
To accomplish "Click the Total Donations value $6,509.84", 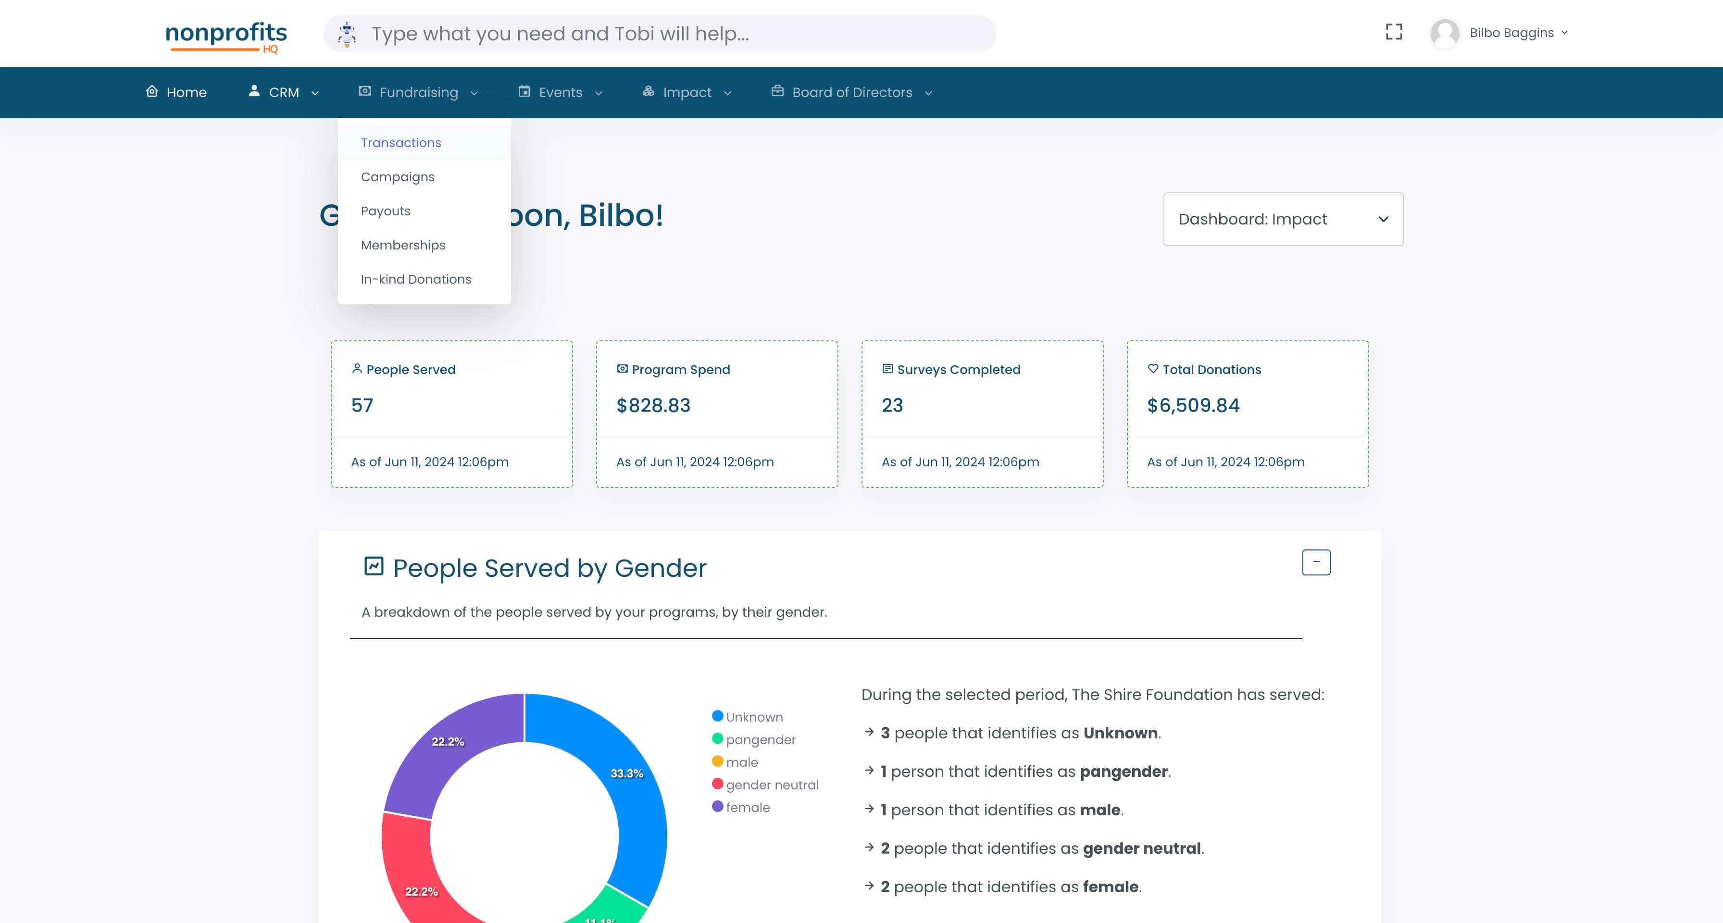I will [1193, 405].
